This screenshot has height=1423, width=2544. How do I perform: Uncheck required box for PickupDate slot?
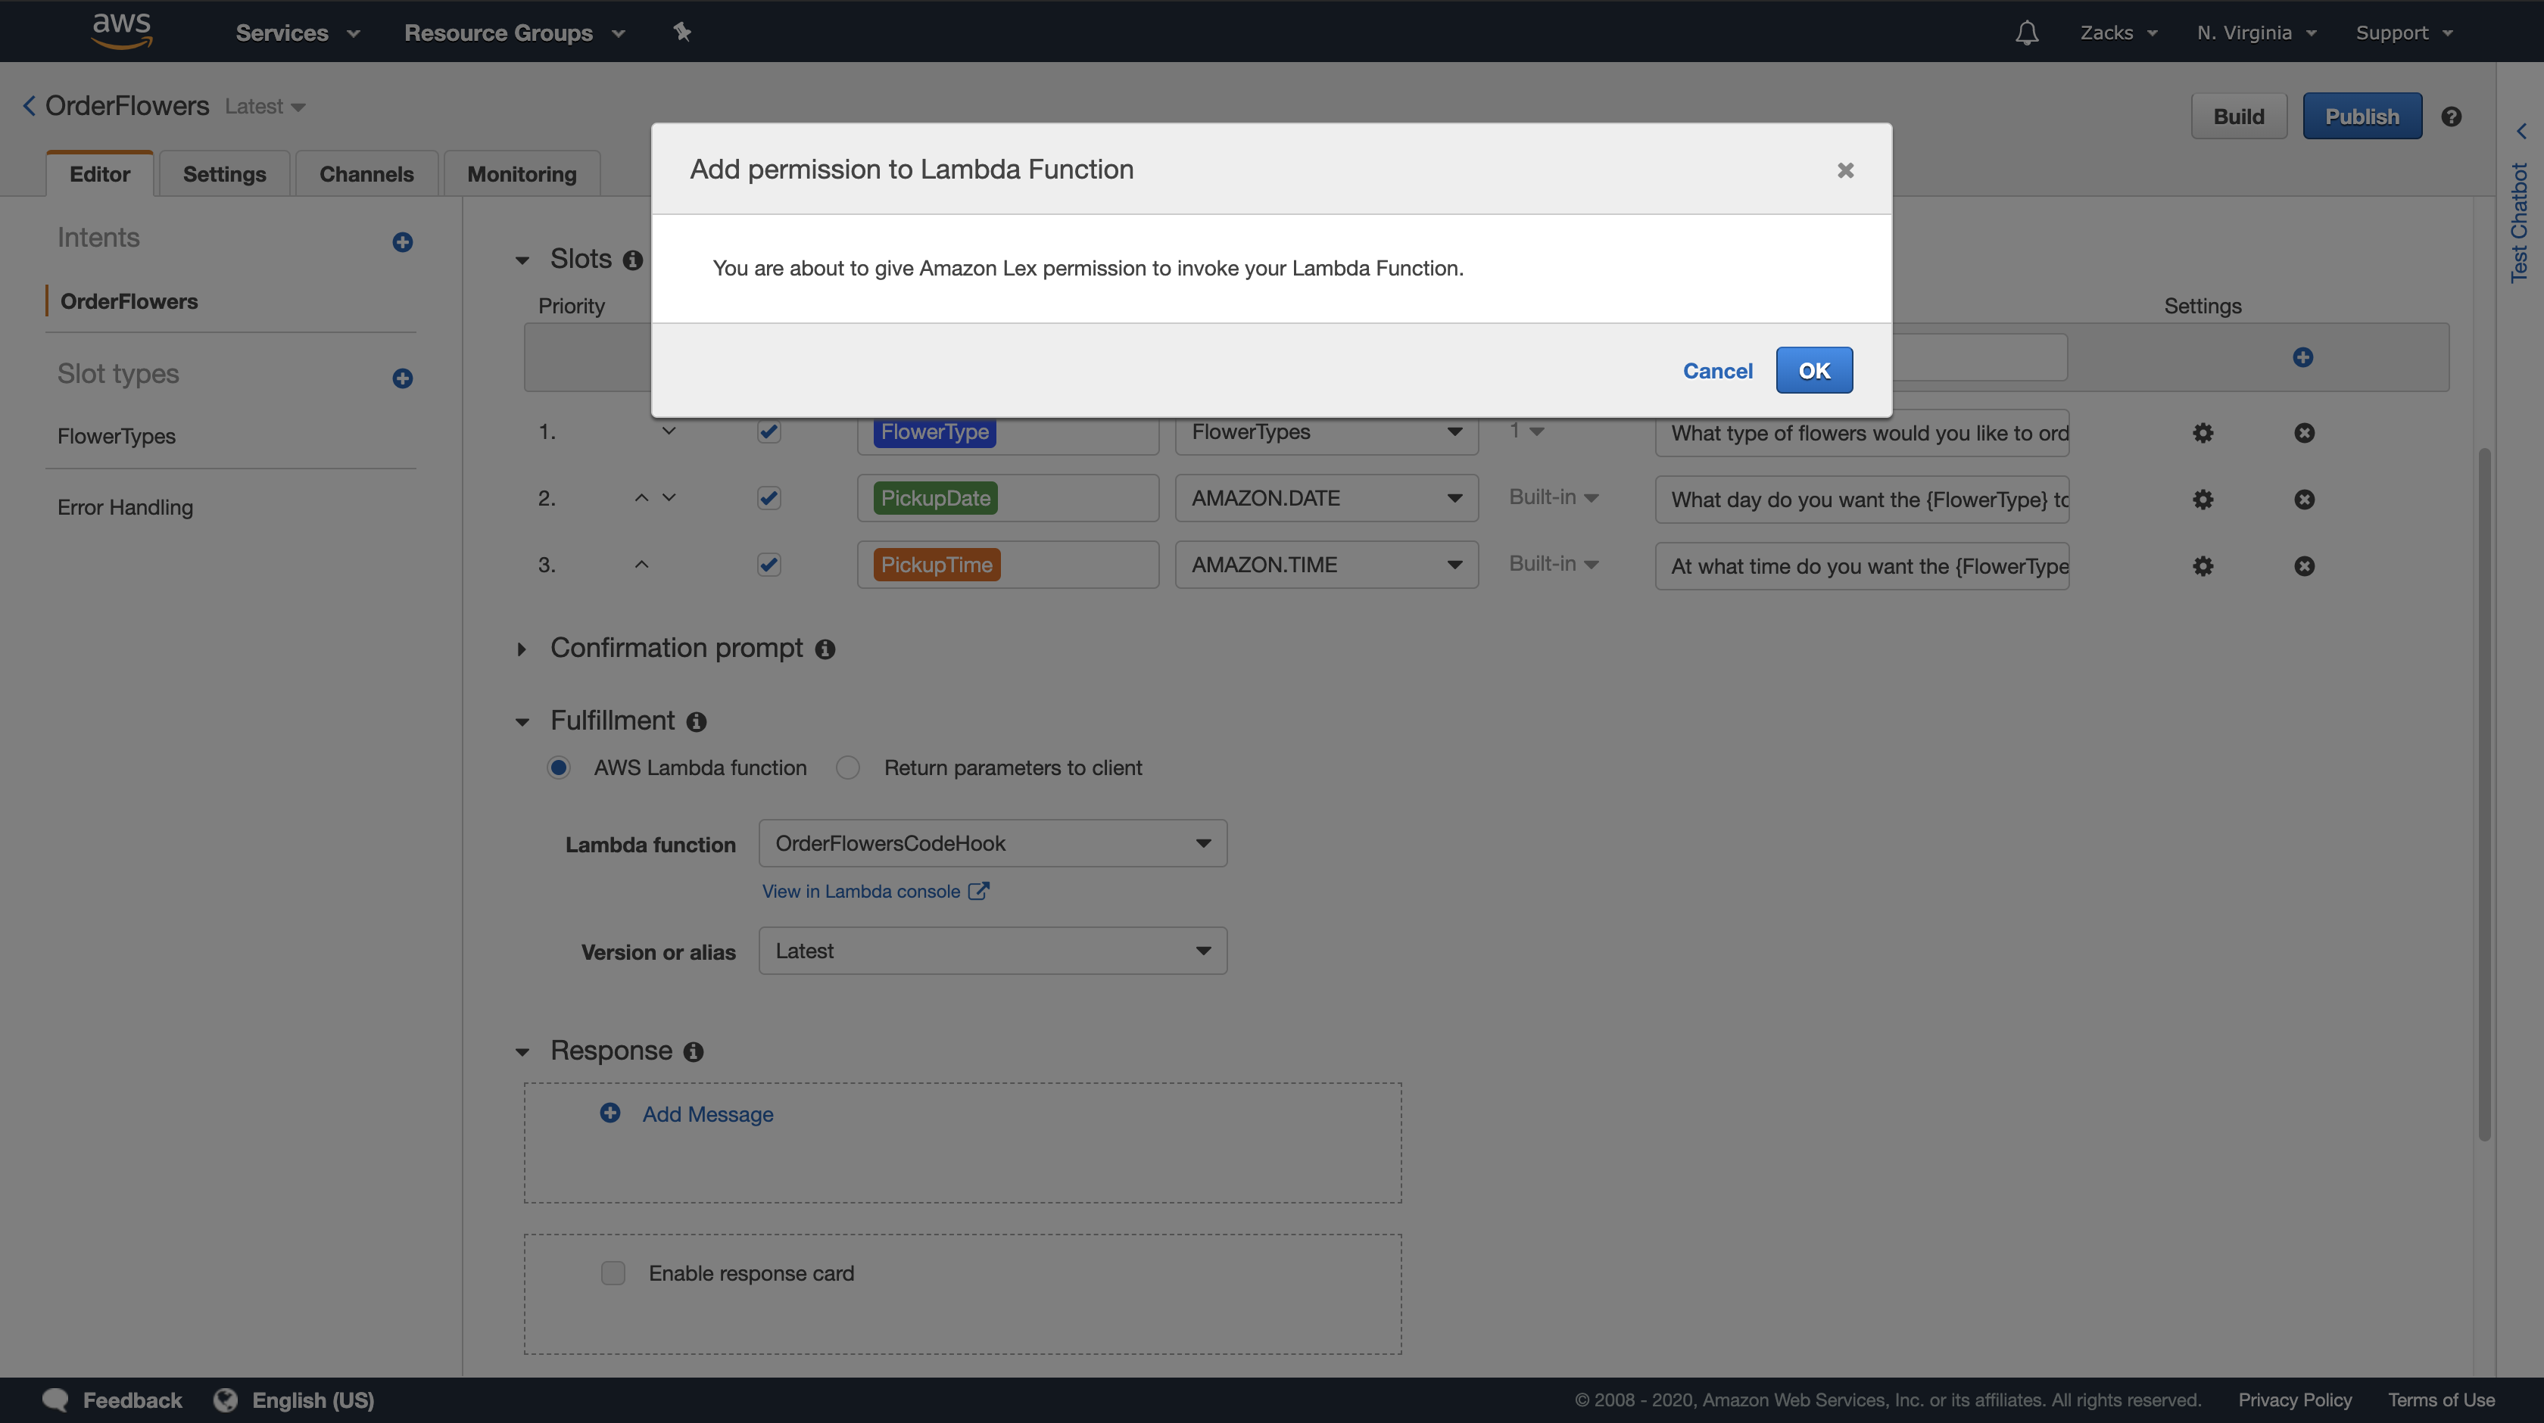pos(768,498)
